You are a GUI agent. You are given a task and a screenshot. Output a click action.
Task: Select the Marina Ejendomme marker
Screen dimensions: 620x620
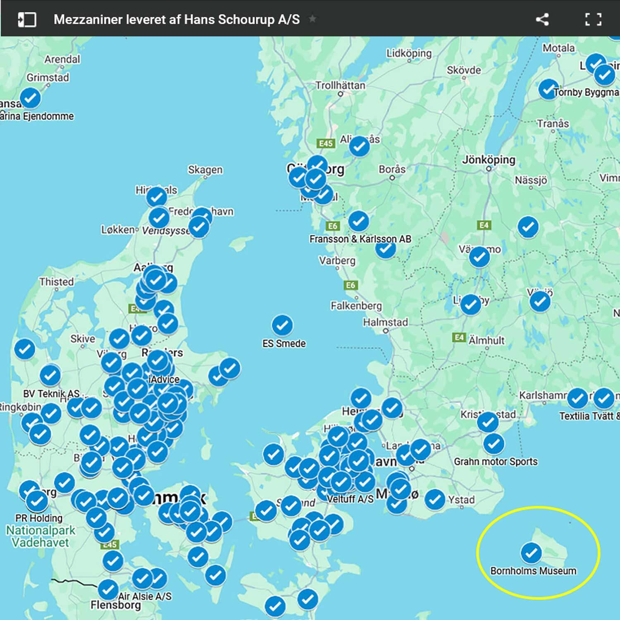click(30, 98)
